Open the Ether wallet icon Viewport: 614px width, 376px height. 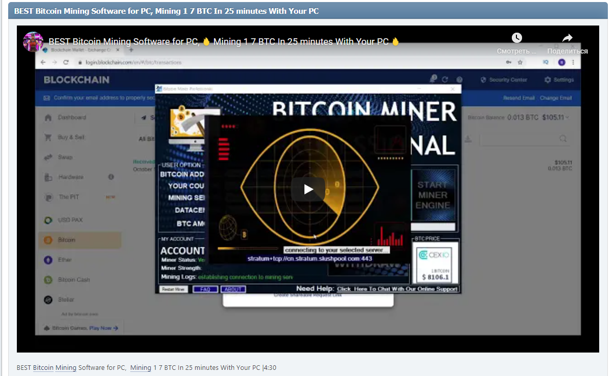[49, 260]
